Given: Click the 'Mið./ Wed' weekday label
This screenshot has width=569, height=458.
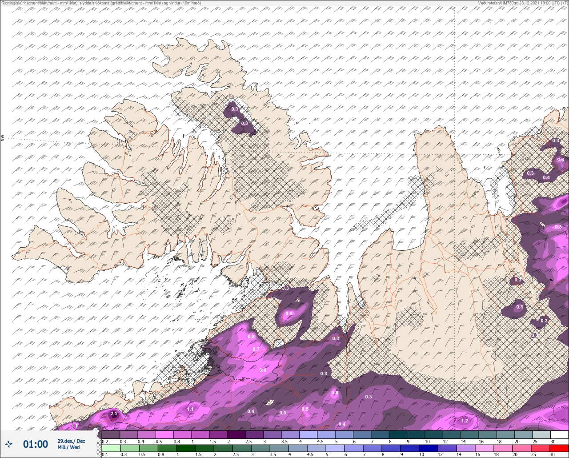Looking at the screenshot, I should [68, 447].
